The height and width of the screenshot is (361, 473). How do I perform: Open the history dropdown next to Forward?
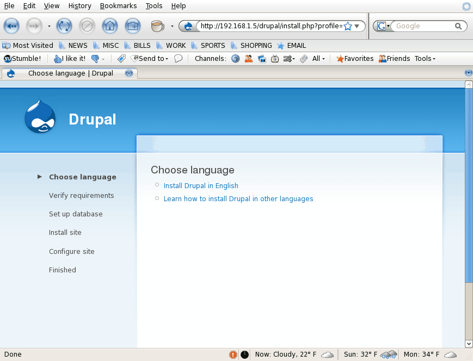[x=49, y=26]
